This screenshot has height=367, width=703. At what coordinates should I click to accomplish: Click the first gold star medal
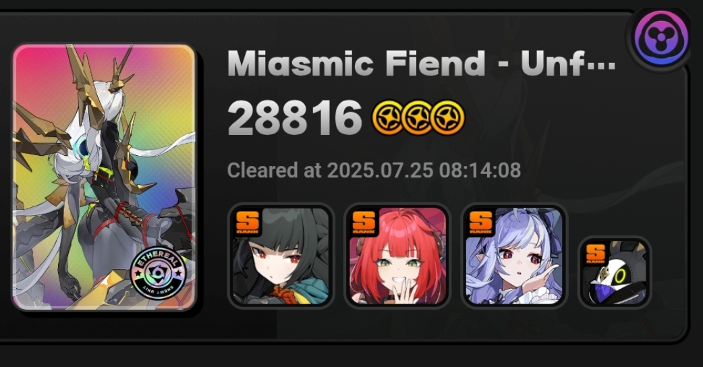point(388,117)
